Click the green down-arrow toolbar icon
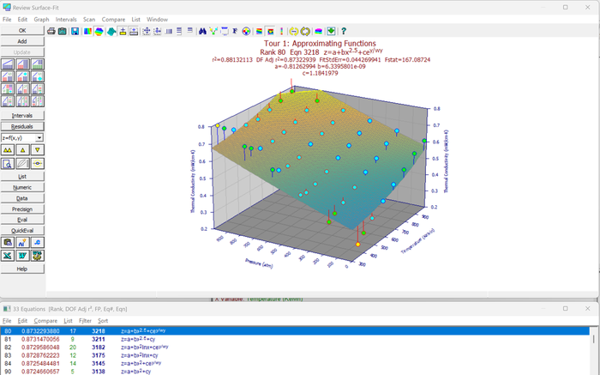This screenshot has height=375, width=600. (x=331, y=32)
